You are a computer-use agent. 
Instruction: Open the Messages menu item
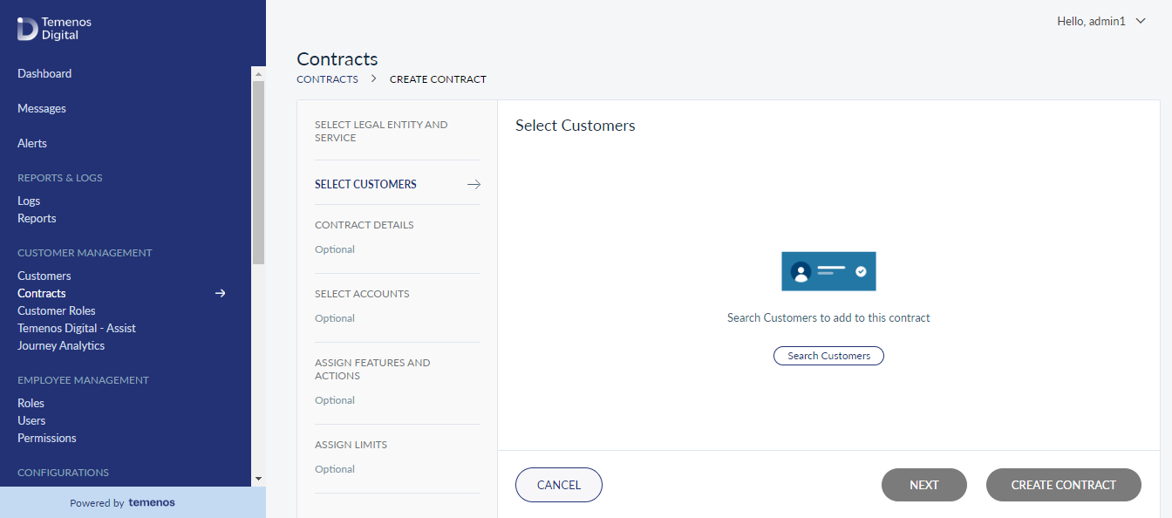pyautogui.click(x=42, y=109)
